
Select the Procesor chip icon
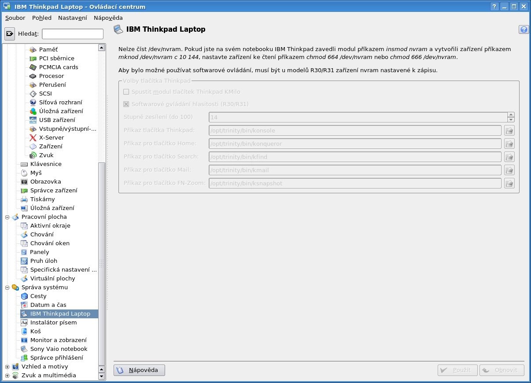33,76
